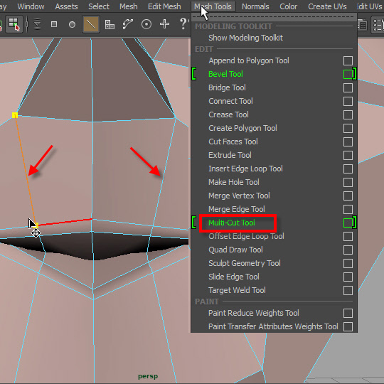Viewport: 384px width, 384px height.
Task: Click the line selection mask icon
Action: coord(91,24)
